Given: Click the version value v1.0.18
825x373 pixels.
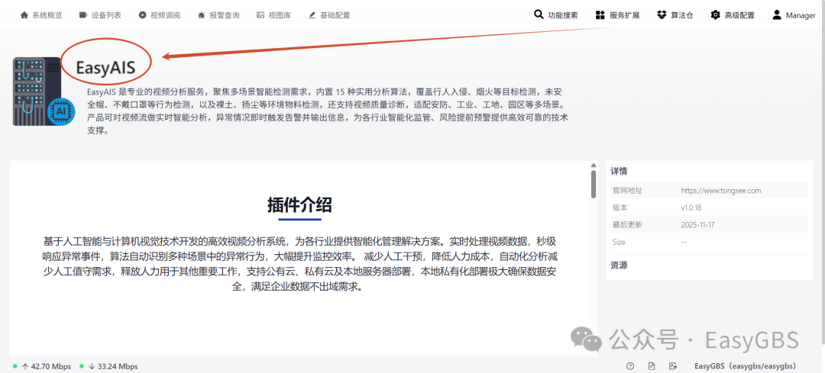Looking at the screenshot, I should (x=693, y=207).
